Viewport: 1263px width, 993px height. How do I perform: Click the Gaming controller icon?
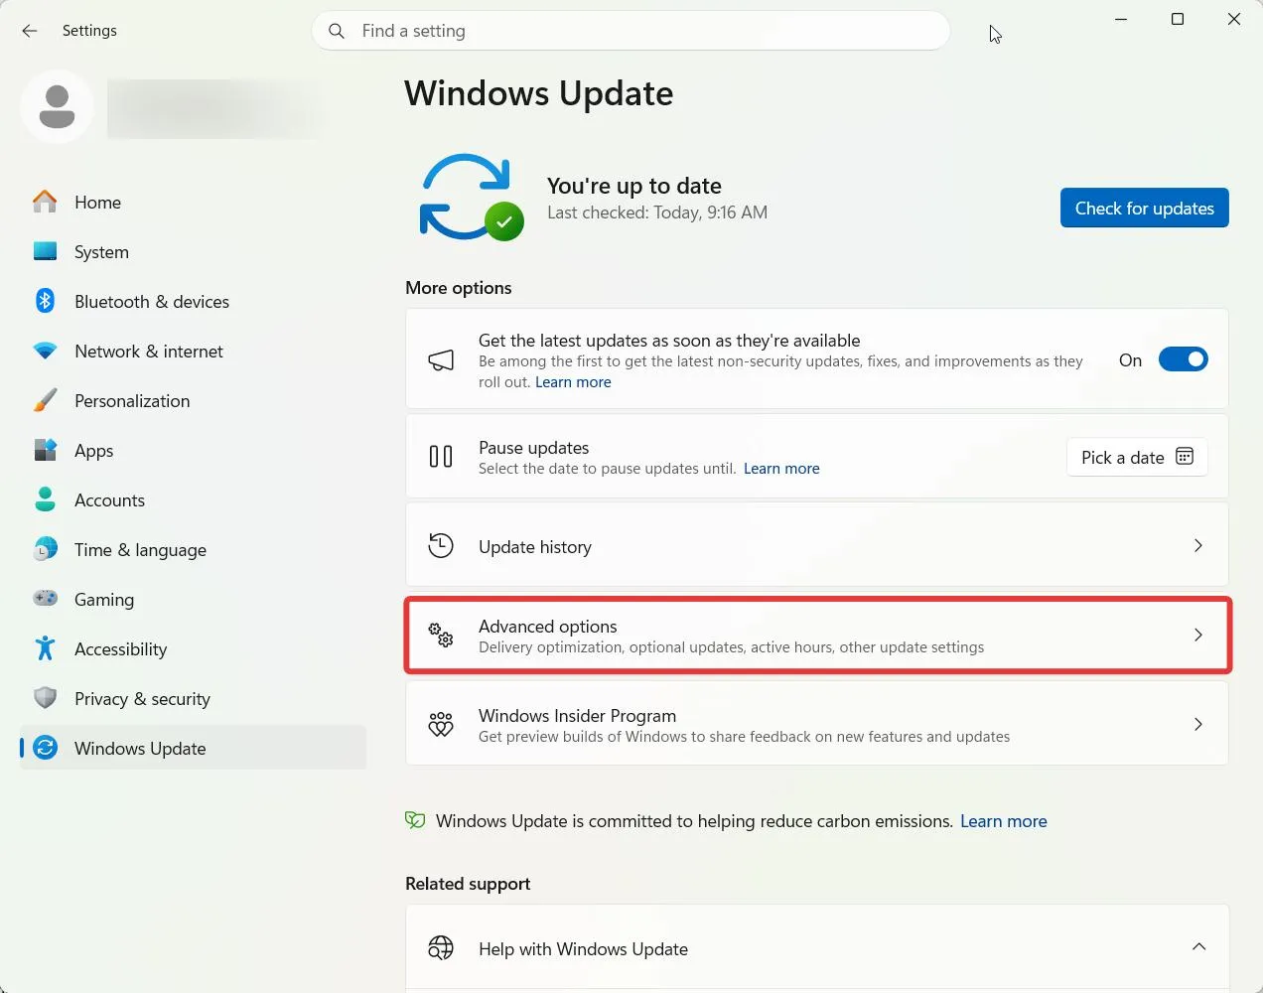(x=45, y=598)
